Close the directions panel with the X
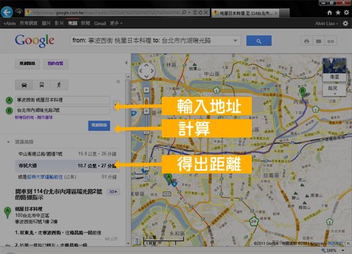This screenshot has height=254, width=352. point(118,81)
